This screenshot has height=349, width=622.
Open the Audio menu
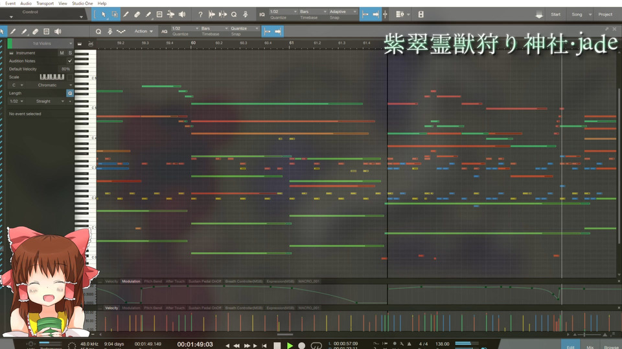[x=26, y=3]
